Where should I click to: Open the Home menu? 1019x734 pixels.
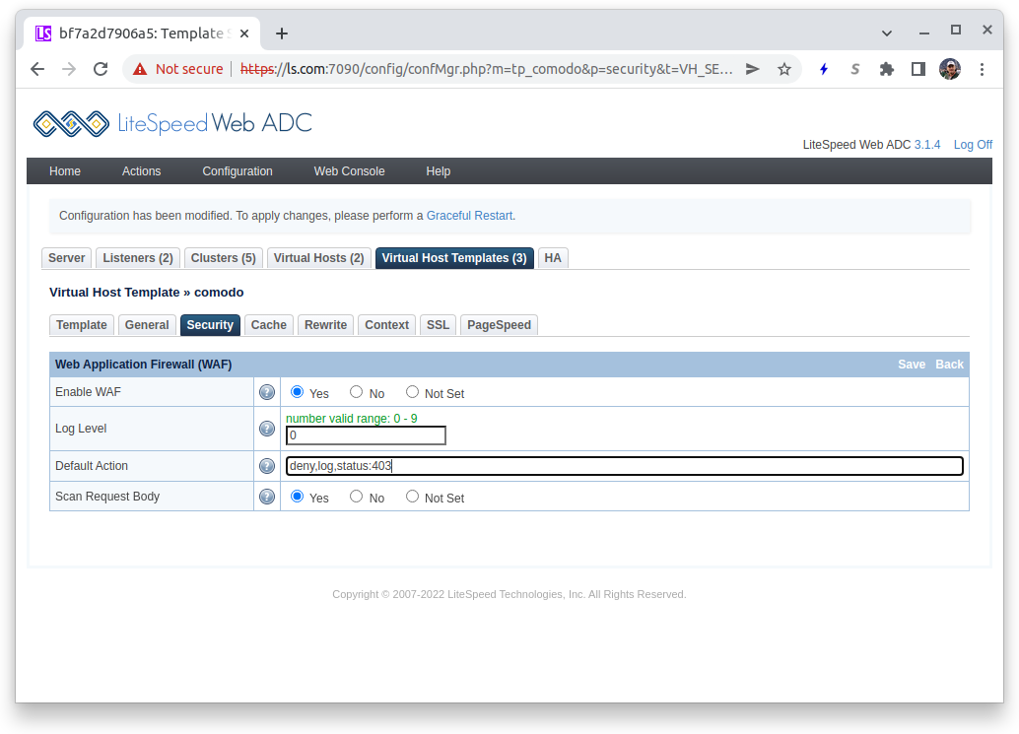click(65, 171)
